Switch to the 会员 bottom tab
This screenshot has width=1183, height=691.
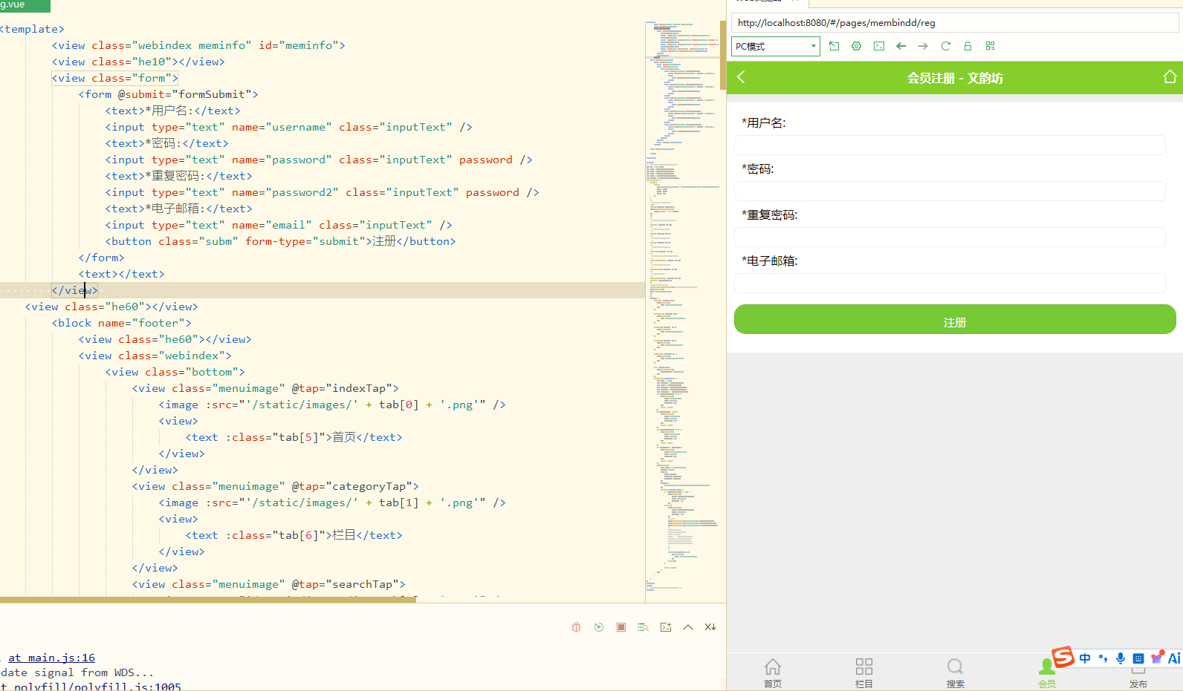pyautogui.click(x=1047, y=672)
